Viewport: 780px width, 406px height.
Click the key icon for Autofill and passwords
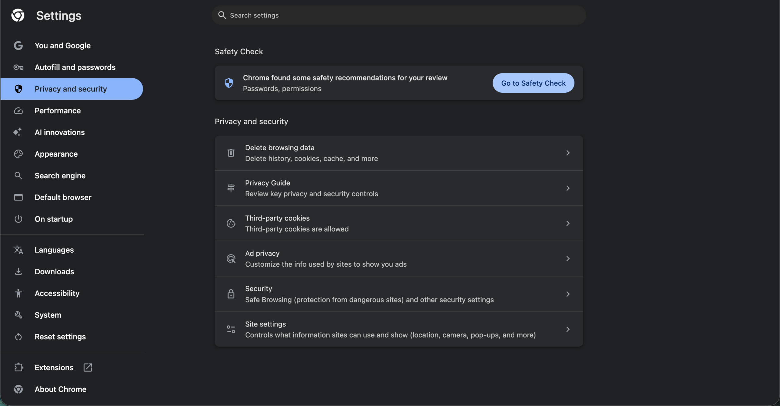tap(18, 67)
